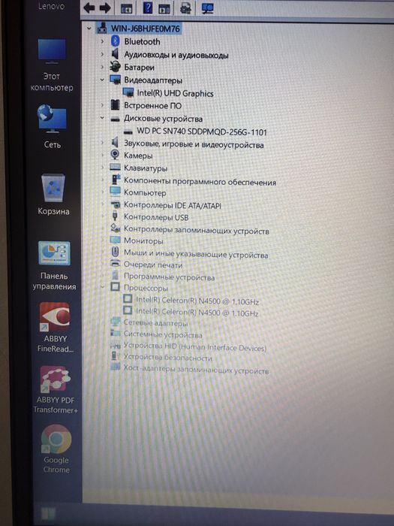
Task: Select the Мониторы category row
Action: 143,240
